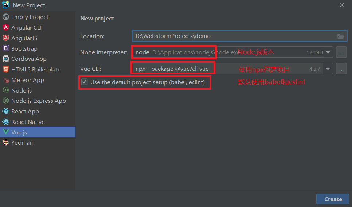Select Vue.js project type
The height and width of the screenshot is (207, 352).
click(38, 132)
